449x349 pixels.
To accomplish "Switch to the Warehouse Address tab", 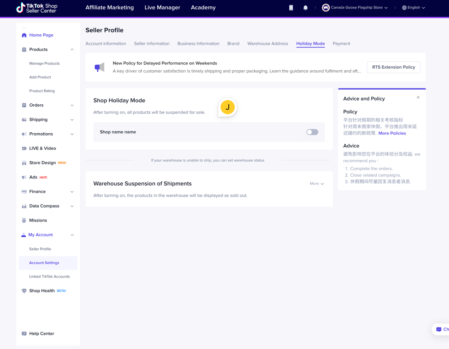I will (x=267, y=44).
